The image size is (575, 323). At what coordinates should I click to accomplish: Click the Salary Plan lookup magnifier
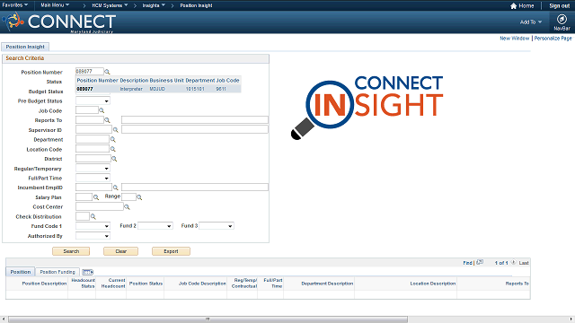(96, 197)
